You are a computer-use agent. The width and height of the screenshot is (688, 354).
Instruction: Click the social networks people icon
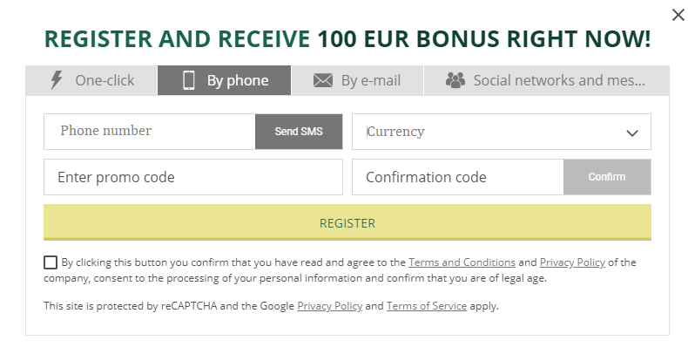pyautogui.click(x=455, y=80)
